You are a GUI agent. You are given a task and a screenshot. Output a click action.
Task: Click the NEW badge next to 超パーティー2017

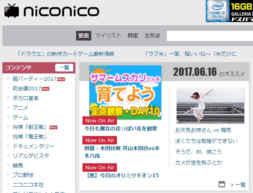click(x=61, y=79)
